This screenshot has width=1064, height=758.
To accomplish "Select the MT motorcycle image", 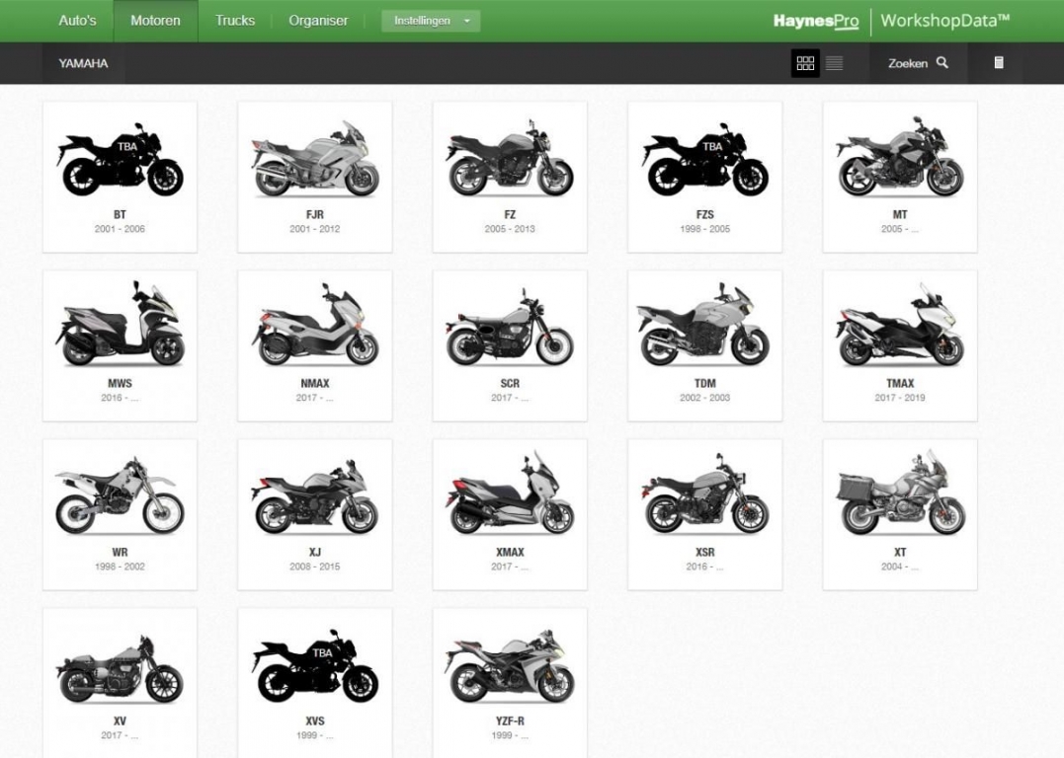I will coord(900,157).
